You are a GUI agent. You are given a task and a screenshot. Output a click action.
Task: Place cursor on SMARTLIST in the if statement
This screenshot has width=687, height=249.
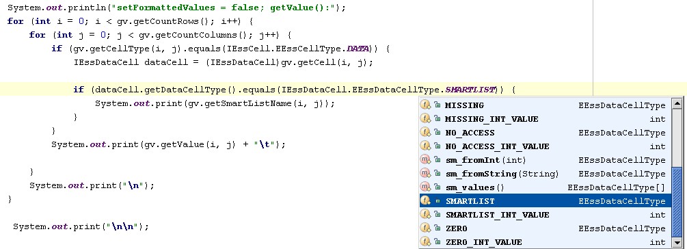[470, 90]
